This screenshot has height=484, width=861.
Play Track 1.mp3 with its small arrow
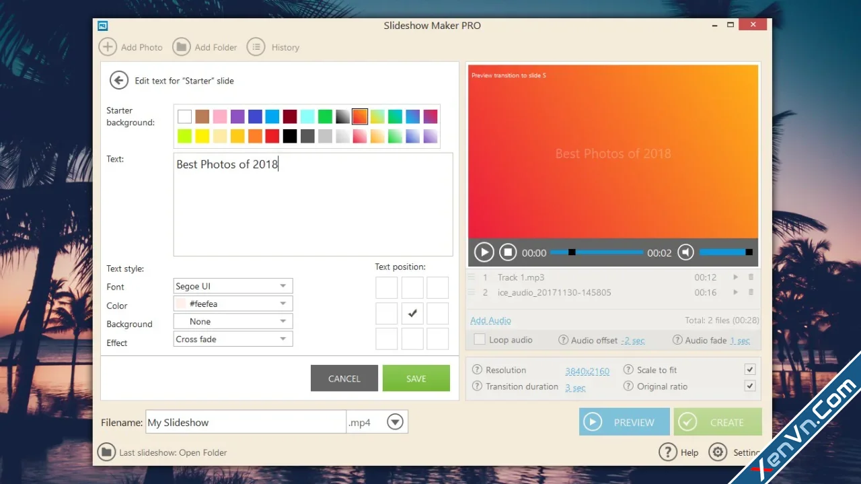(735, 277)
